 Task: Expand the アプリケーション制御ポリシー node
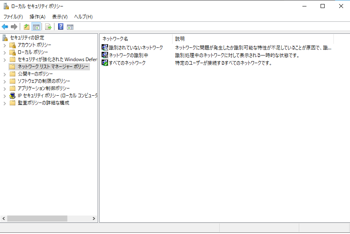pos(4,88)
